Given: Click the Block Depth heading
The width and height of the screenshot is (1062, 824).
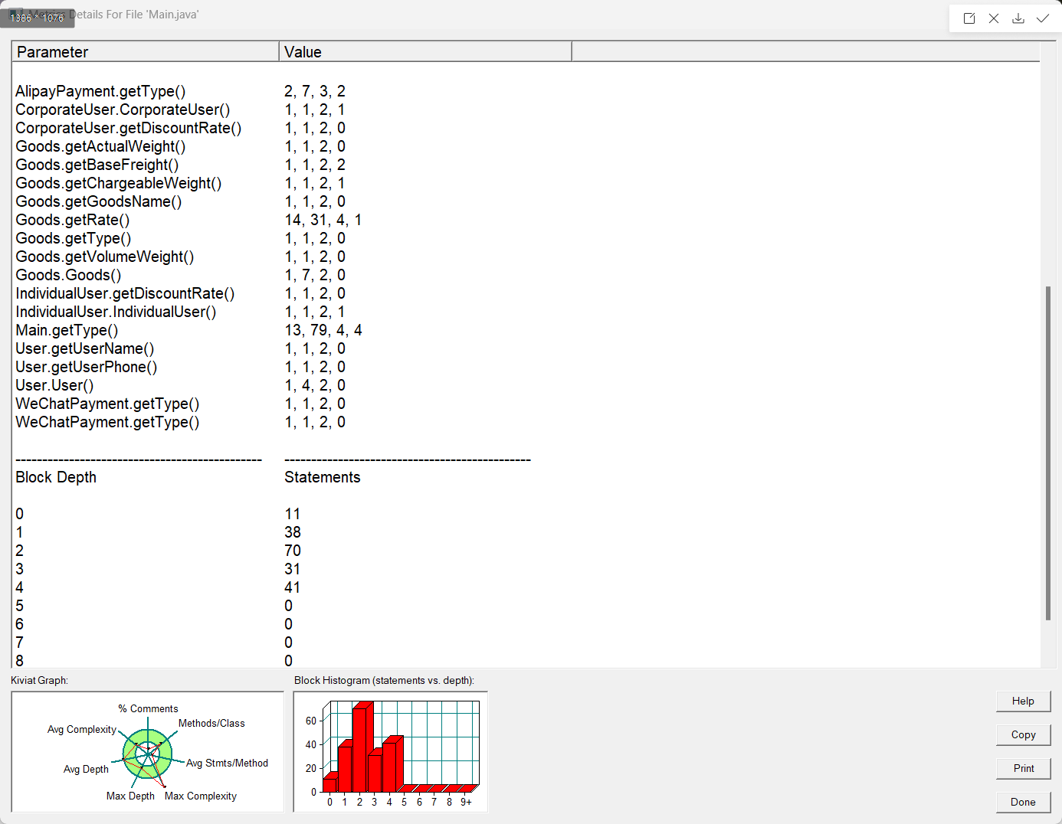Looking at the screenshot, I should click(x=56, y=477).
